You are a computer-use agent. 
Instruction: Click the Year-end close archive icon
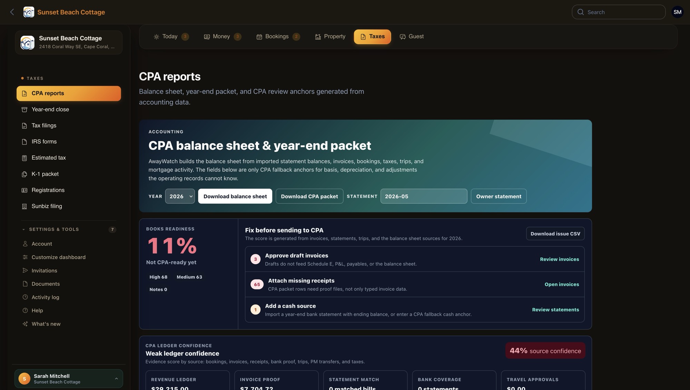coord(24,110)
